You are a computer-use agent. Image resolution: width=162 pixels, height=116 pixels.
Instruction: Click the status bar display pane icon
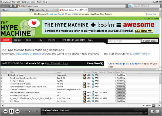click(x=157, y=106)
